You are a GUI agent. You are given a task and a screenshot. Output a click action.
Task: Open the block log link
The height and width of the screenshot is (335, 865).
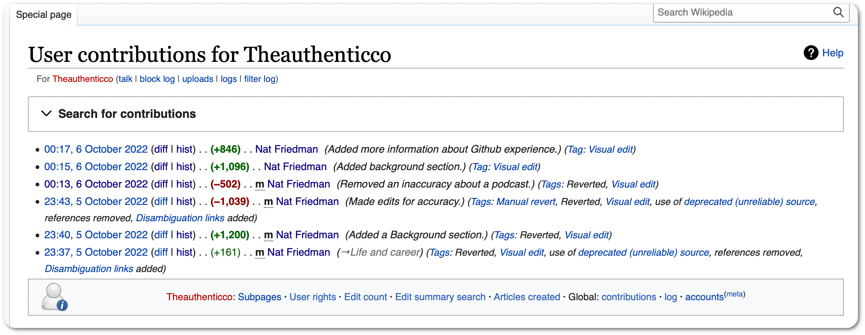pos(157,79)
